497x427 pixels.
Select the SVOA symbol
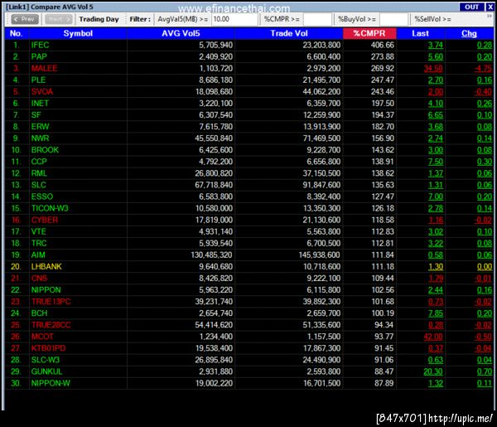42,92
